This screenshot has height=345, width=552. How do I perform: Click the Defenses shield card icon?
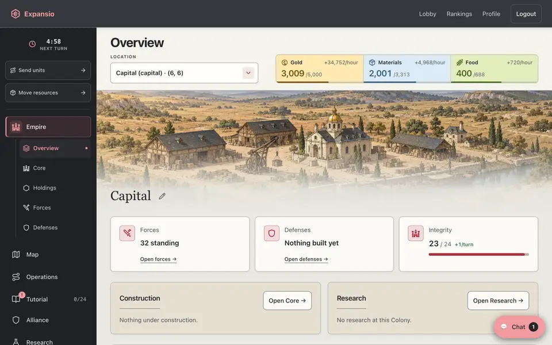(x=271, y=233)
